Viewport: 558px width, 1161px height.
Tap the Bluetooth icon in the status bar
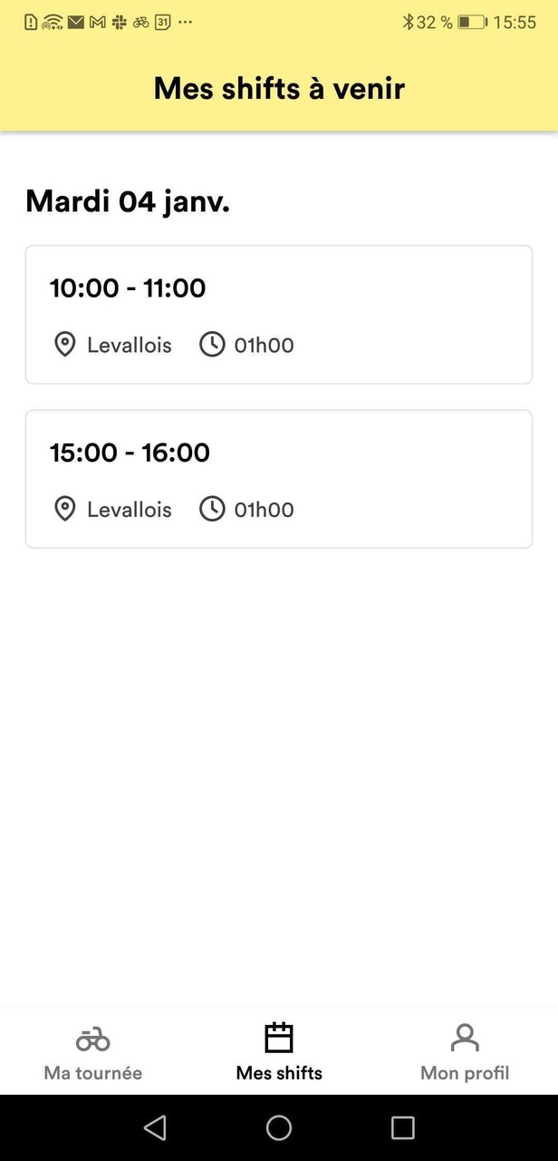[x=408, y=23]
